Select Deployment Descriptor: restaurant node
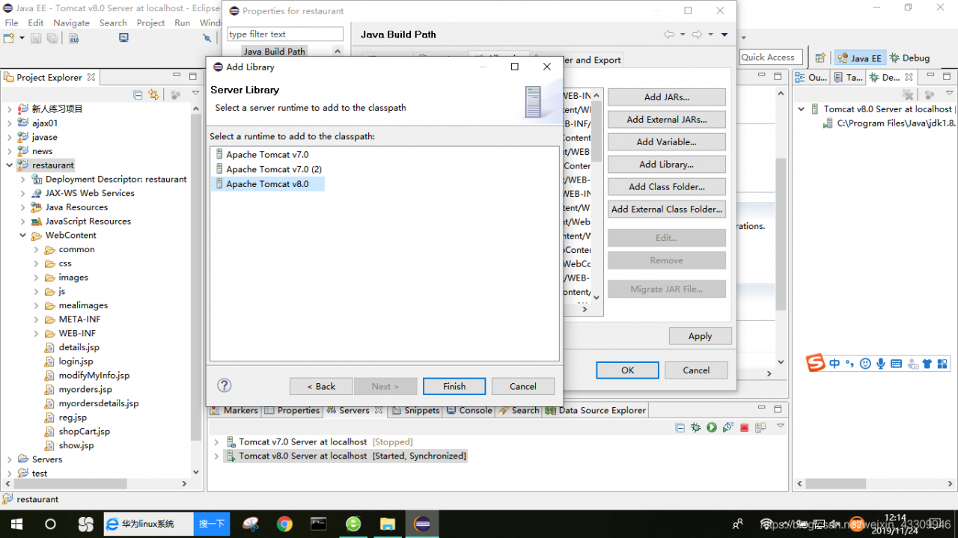The width and height of the screenshot is (958, 538). point(116,179)
